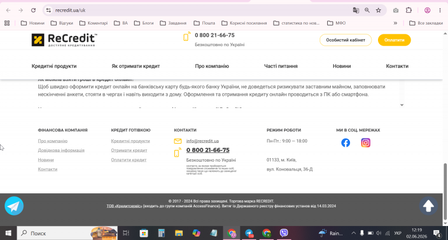Open the Контакти nav item
448x240 pixels.
point(397,66)
